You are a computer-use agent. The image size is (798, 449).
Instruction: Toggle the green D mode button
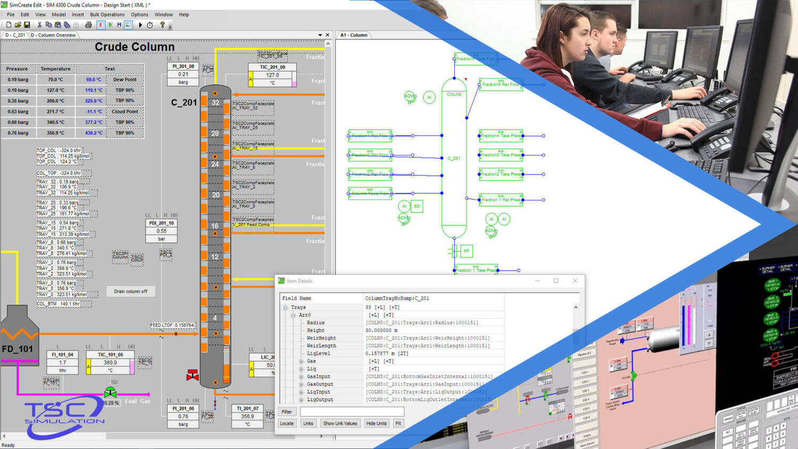coord(110,24)
